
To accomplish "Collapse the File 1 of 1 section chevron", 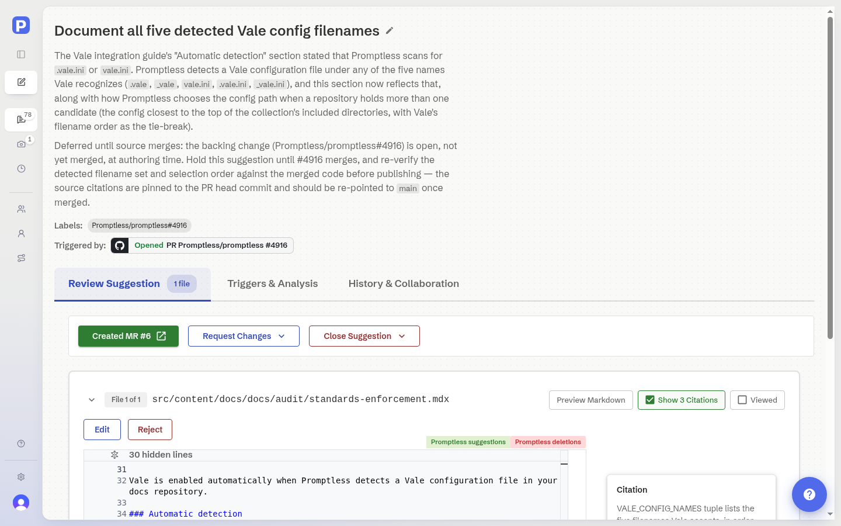I will click(x=92, y=400).
